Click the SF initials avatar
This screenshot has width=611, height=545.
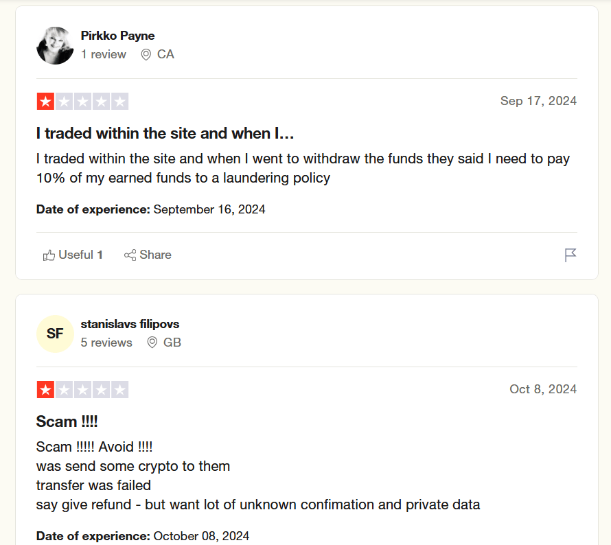(x=55, y=334)
